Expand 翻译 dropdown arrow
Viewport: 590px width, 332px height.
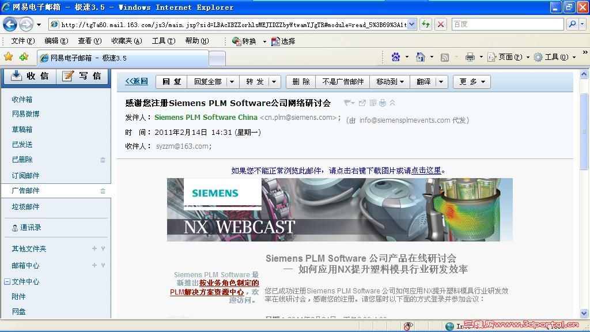coord(441,82)
